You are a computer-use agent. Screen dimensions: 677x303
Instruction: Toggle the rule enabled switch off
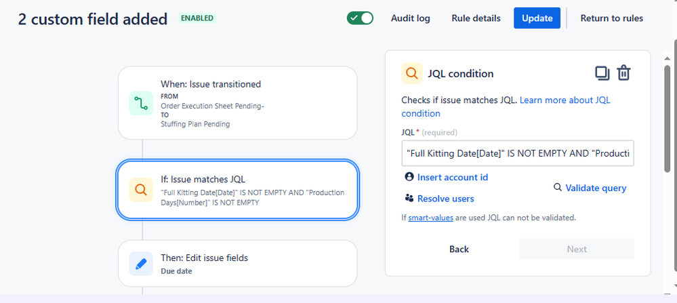[360, 18]
